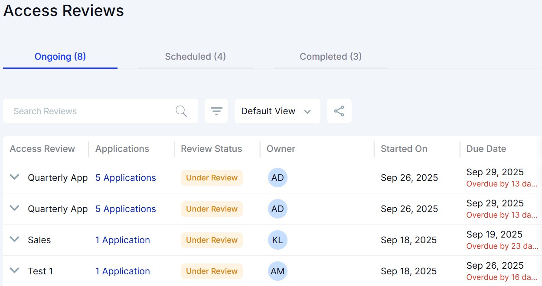Click 1 Application link for Test 1

(123, 271)
